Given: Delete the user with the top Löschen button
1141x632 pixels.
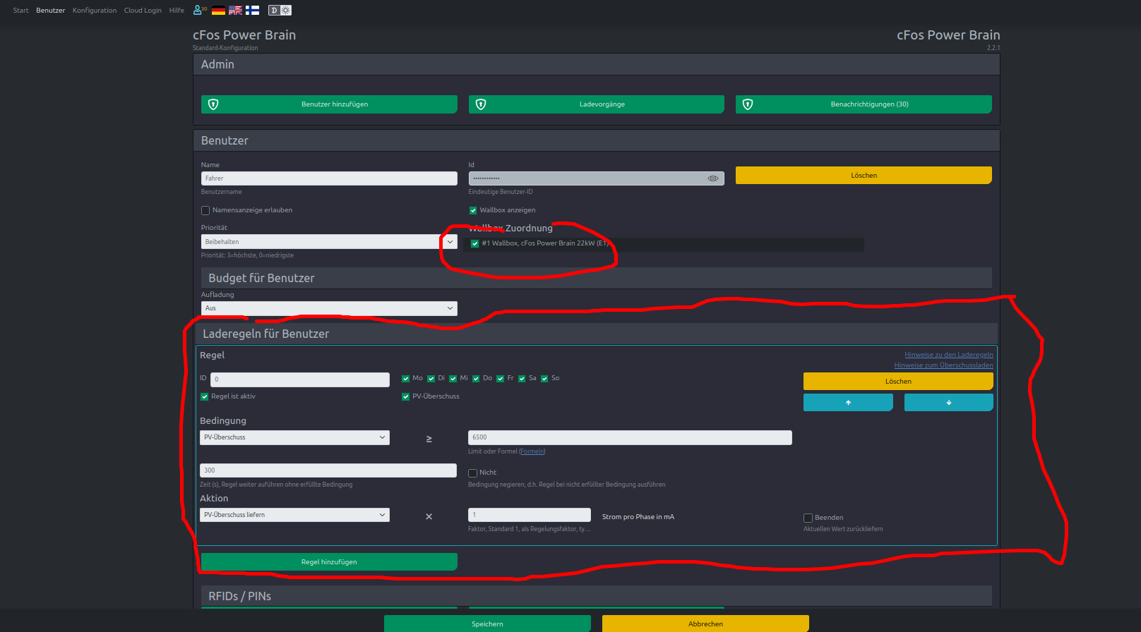Looking at the screenshot, I should 864,175.
